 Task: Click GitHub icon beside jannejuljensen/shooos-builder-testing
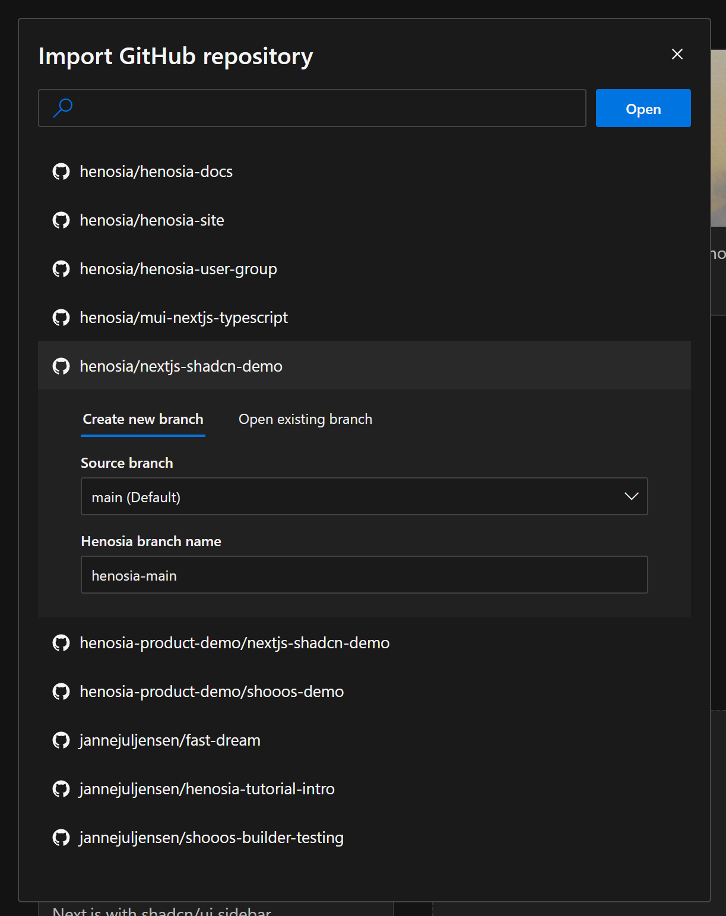[61, 838]
